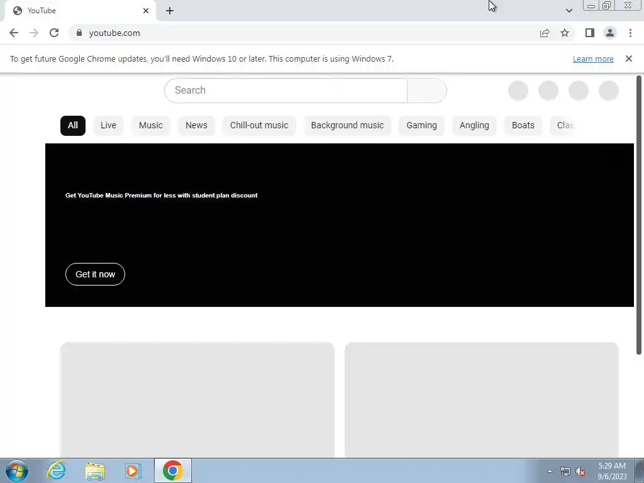Bookmark this tab with the star icon

coord(565,33)
